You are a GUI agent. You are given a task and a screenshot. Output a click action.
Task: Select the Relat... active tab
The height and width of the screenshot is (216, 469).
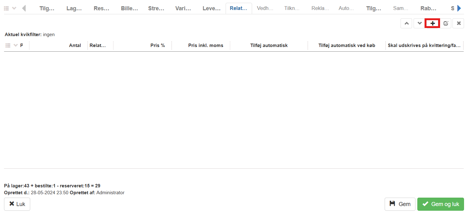click(239, 8)
